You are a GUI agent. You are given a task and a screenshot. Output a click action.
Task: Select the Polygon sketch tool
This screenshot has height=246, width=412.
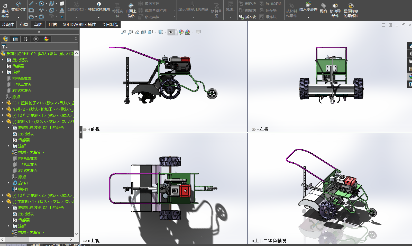tap(41, 17)
